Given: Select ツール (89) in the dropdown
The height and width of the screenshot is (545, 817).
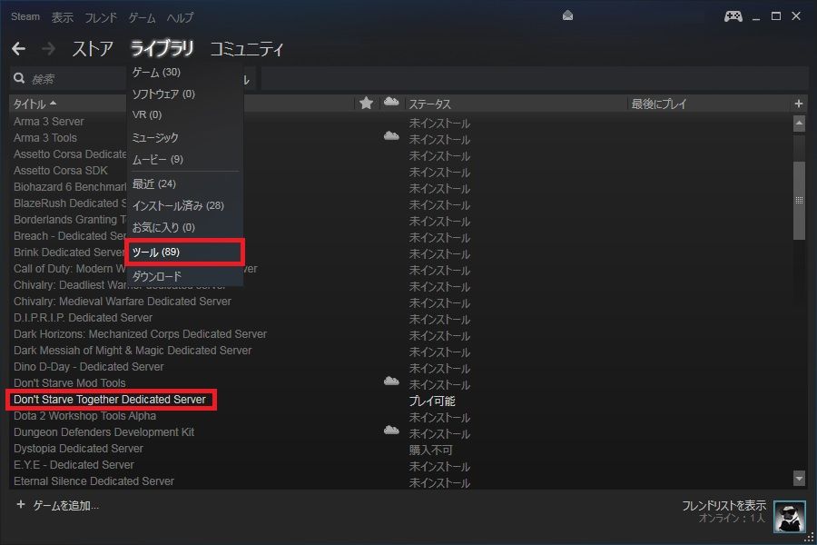Looking at the screenshot, I should [x=185, y=252].
